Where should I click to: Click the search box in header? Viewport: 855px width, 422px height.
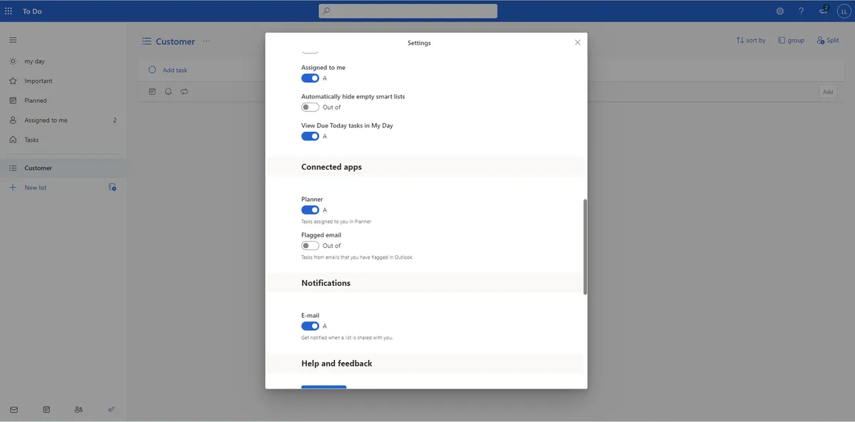click(408, 11)
